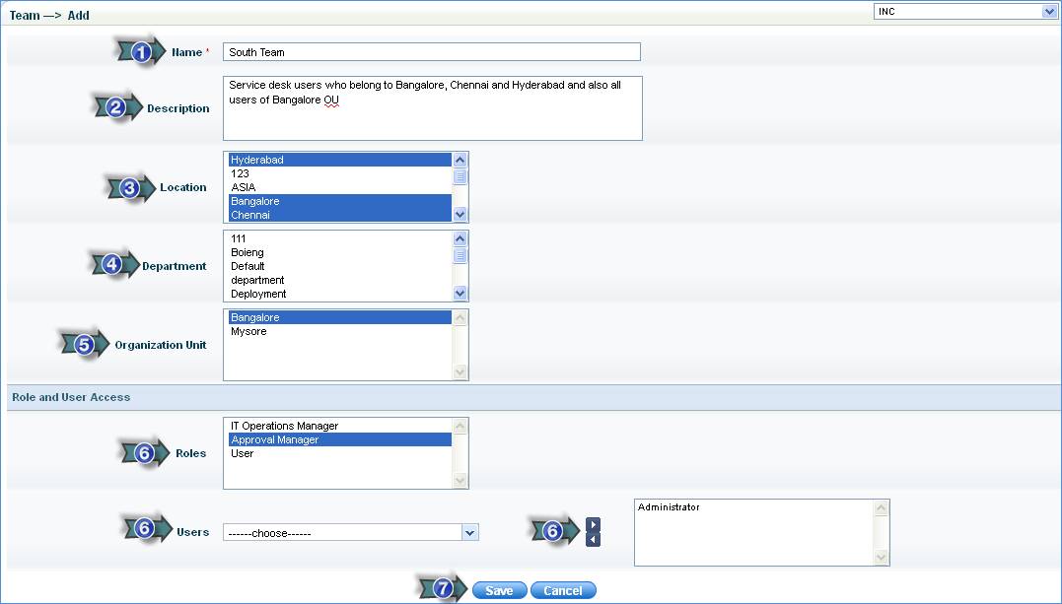Click the right arrow to add user
Image resolution: width=1062 pixels, height=604 pixels.
click(593, 525)
